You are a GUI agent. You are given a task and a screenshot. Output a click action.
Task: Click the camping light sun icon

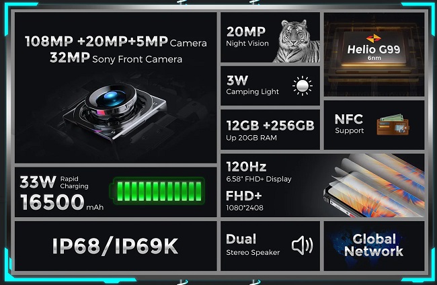point(303,86)
